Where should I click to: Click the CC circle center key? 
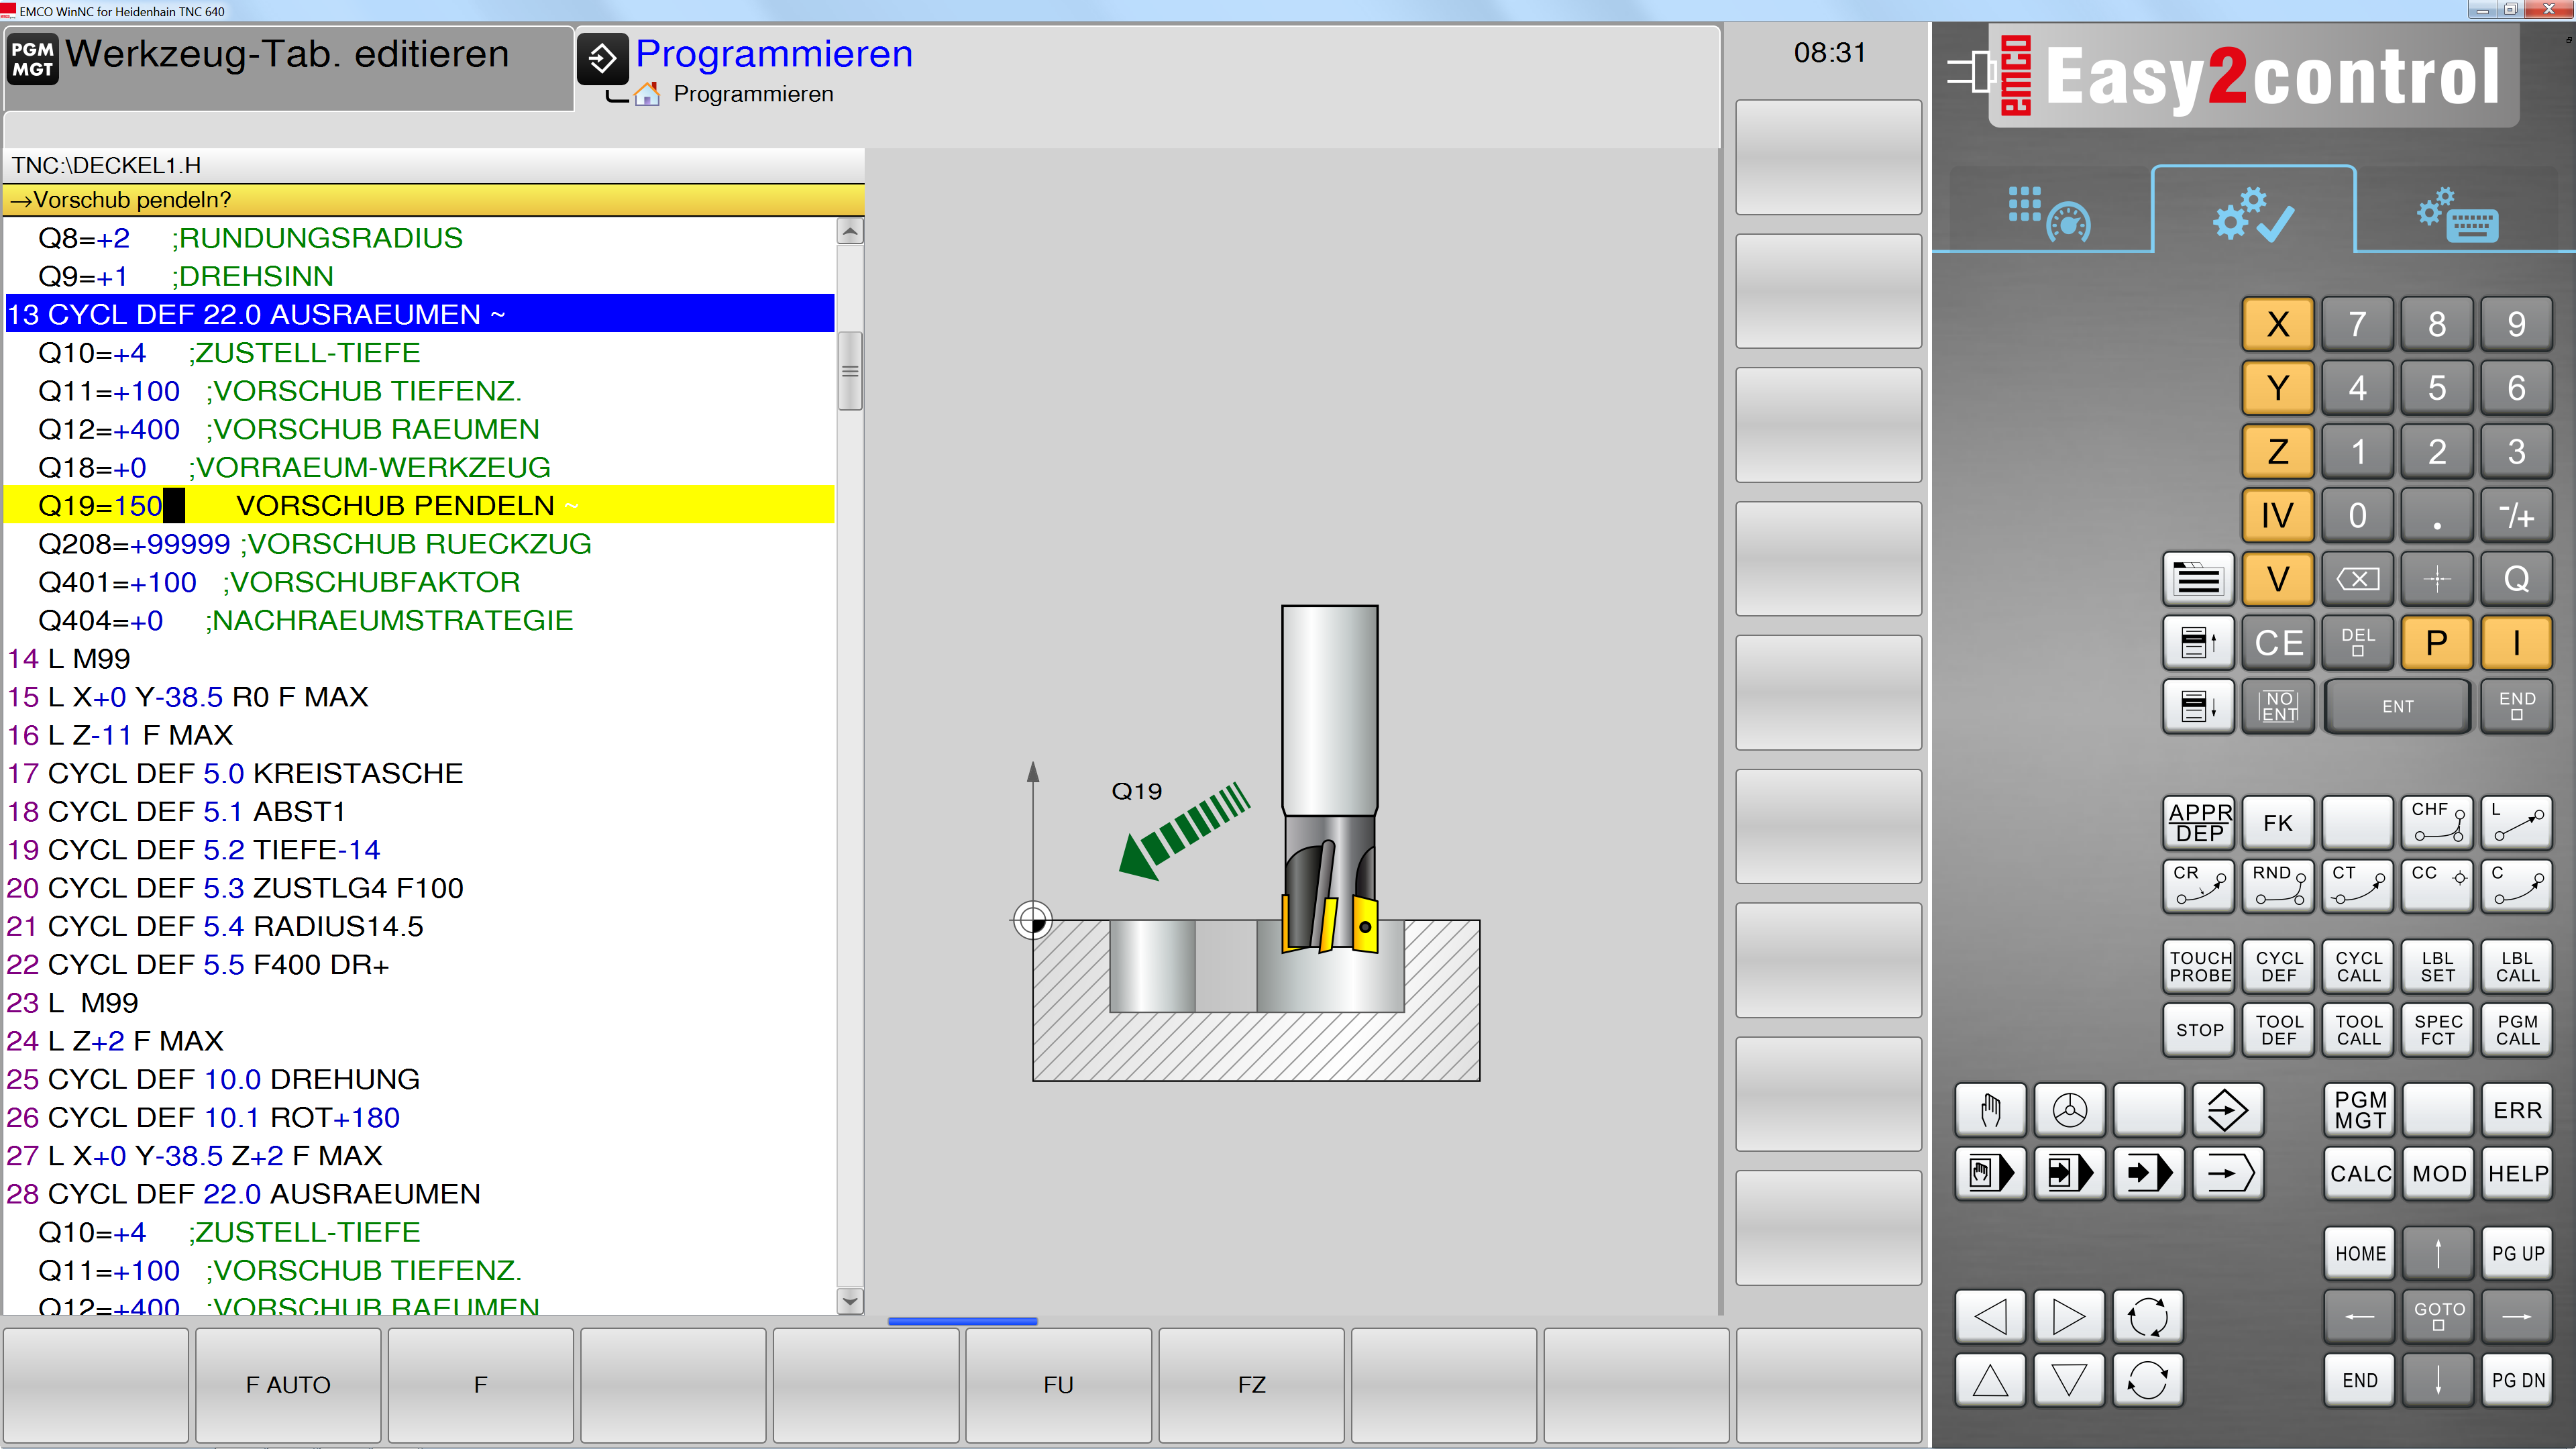2437,885
